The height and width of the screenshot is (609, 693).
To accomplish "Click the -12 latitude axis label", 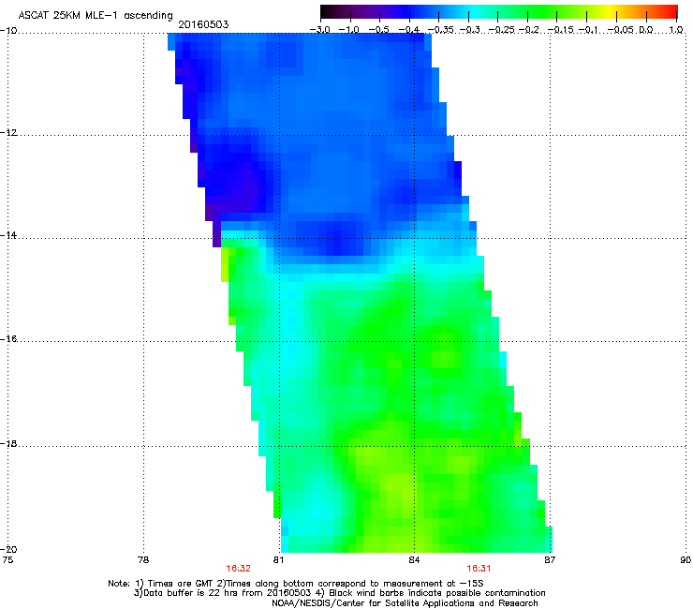I will click(x=8, y=133).
